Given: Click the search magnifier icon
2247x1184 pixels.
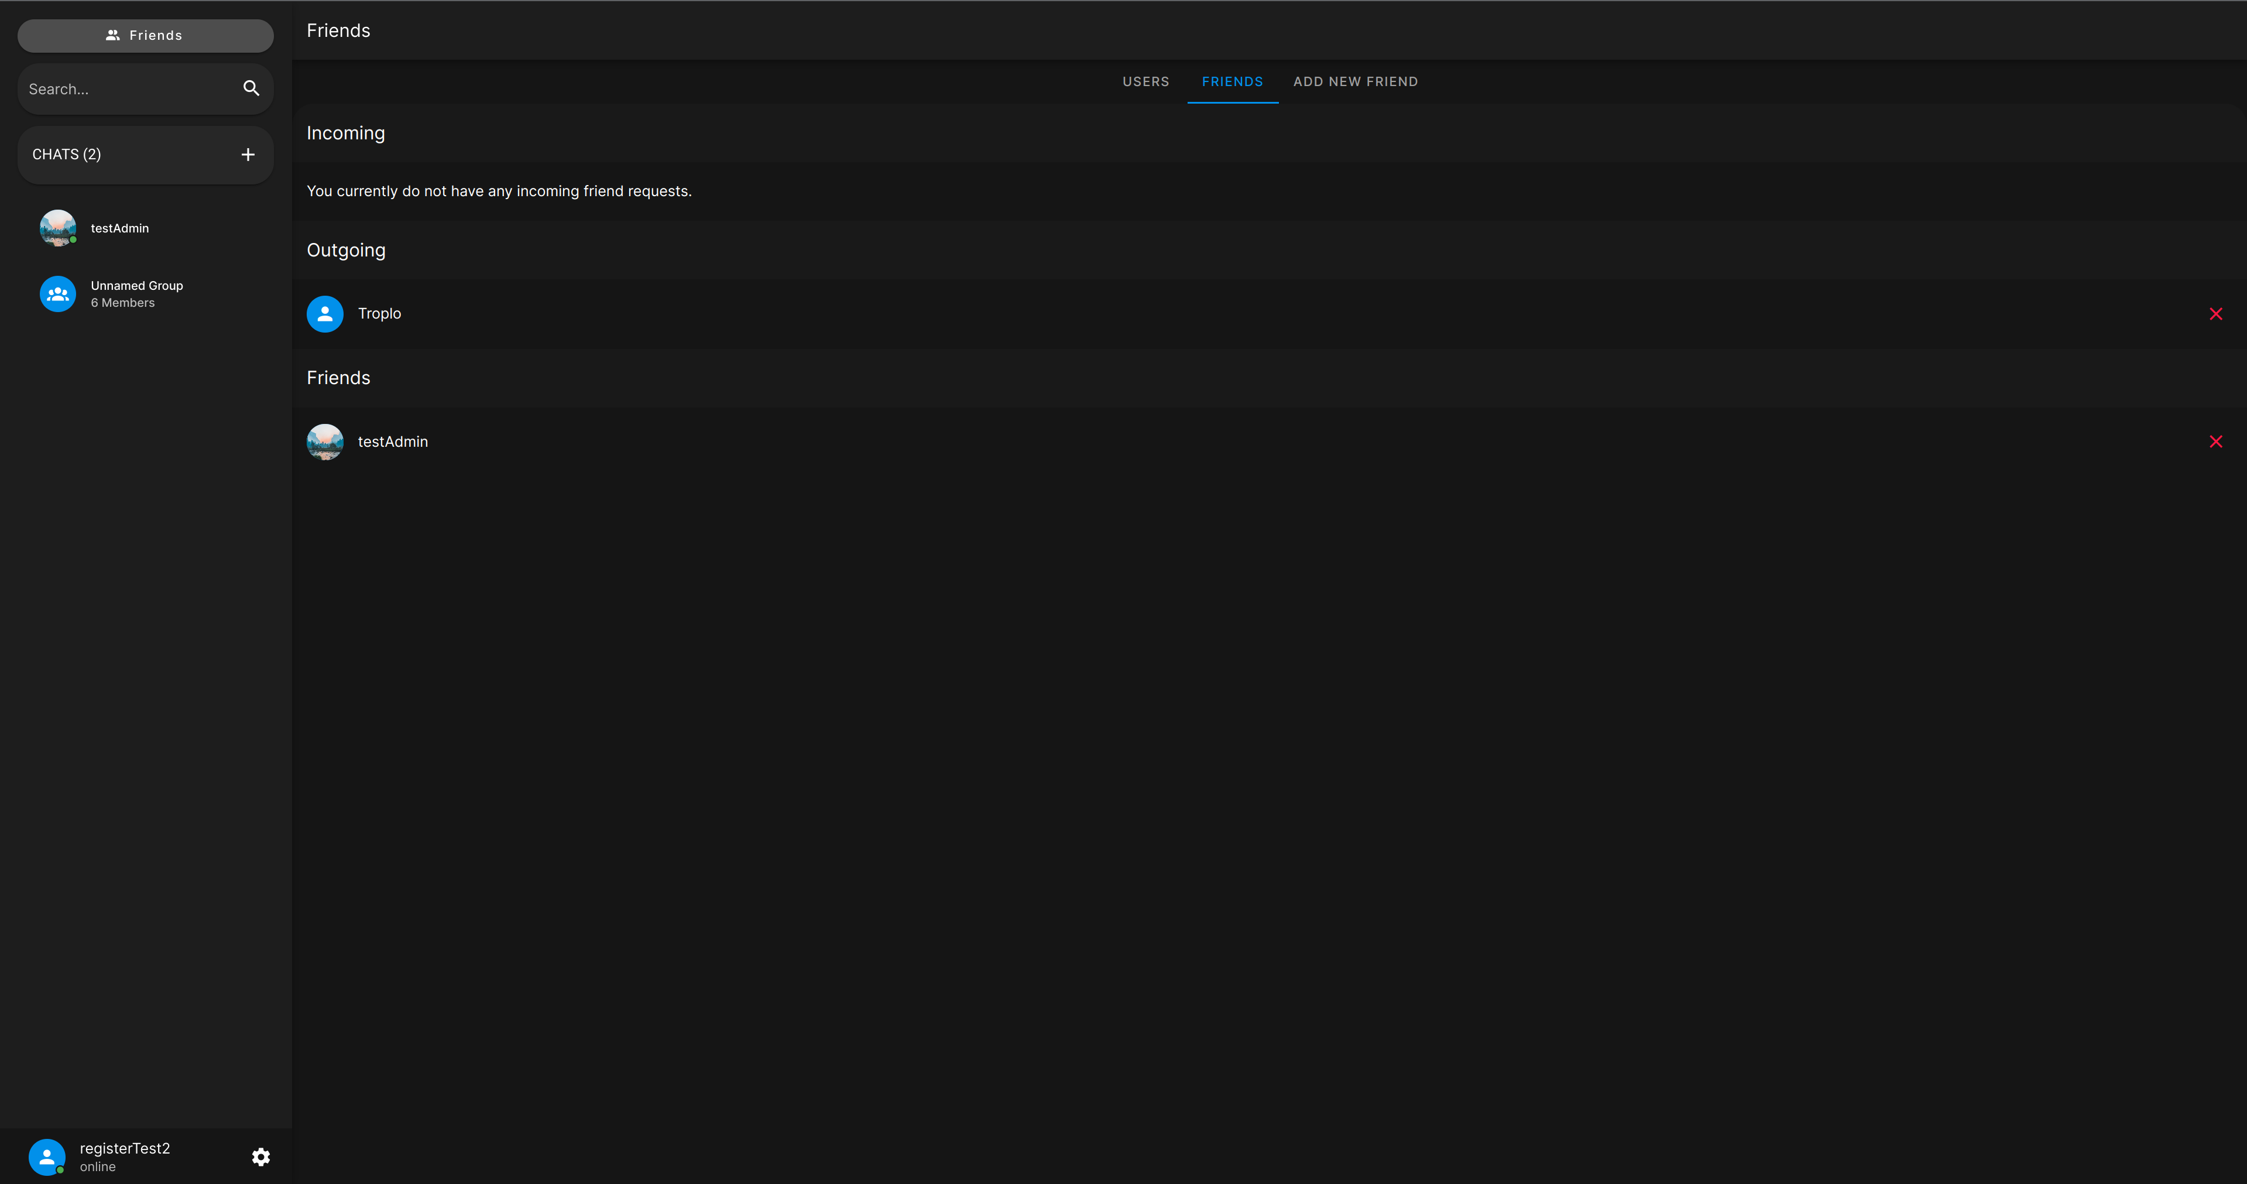Looking at the screenshot, I should click(251, 88).
